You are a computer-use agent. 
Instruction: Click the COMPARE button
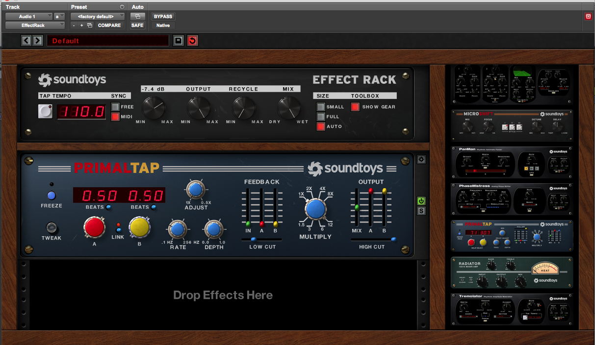109,25
